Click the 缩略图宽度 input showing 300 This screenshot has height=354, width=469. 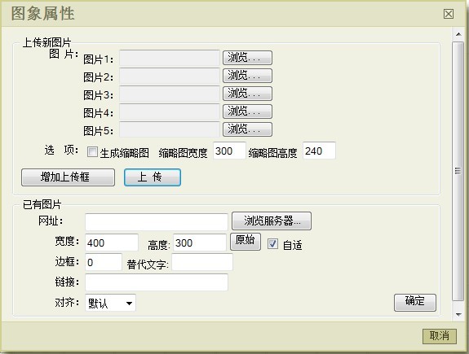(x=229, y=151)
